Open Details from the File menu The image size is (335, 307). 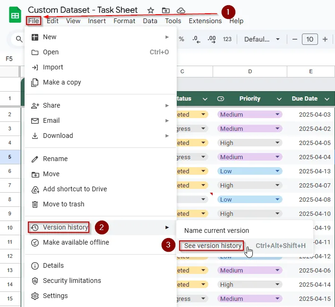(x=101, y=265)
